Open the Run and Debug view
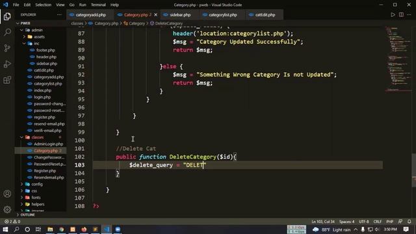 7,64
